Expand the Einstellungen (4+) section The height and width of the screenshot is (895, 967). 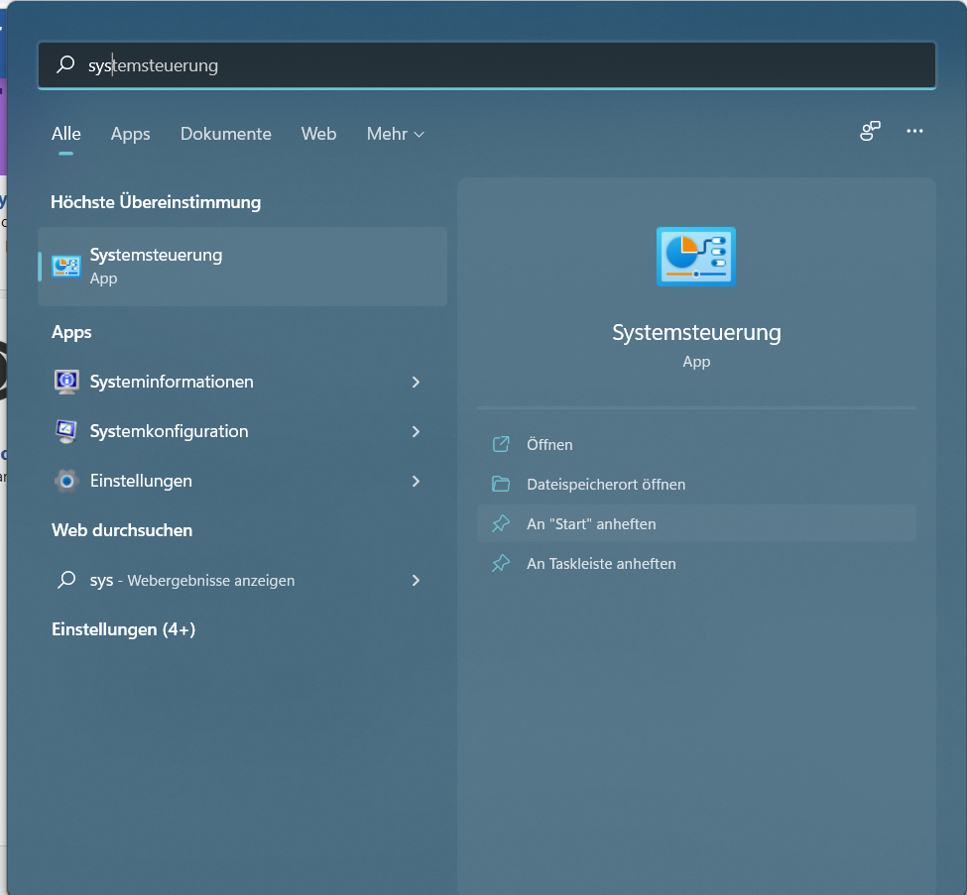click(123, 629)
